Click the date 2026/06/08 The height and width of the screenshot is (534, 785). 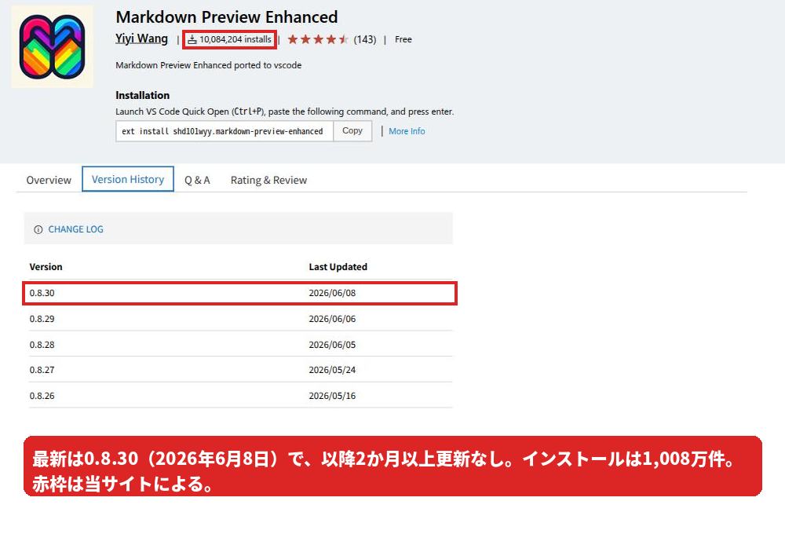(x=332, y=293)
